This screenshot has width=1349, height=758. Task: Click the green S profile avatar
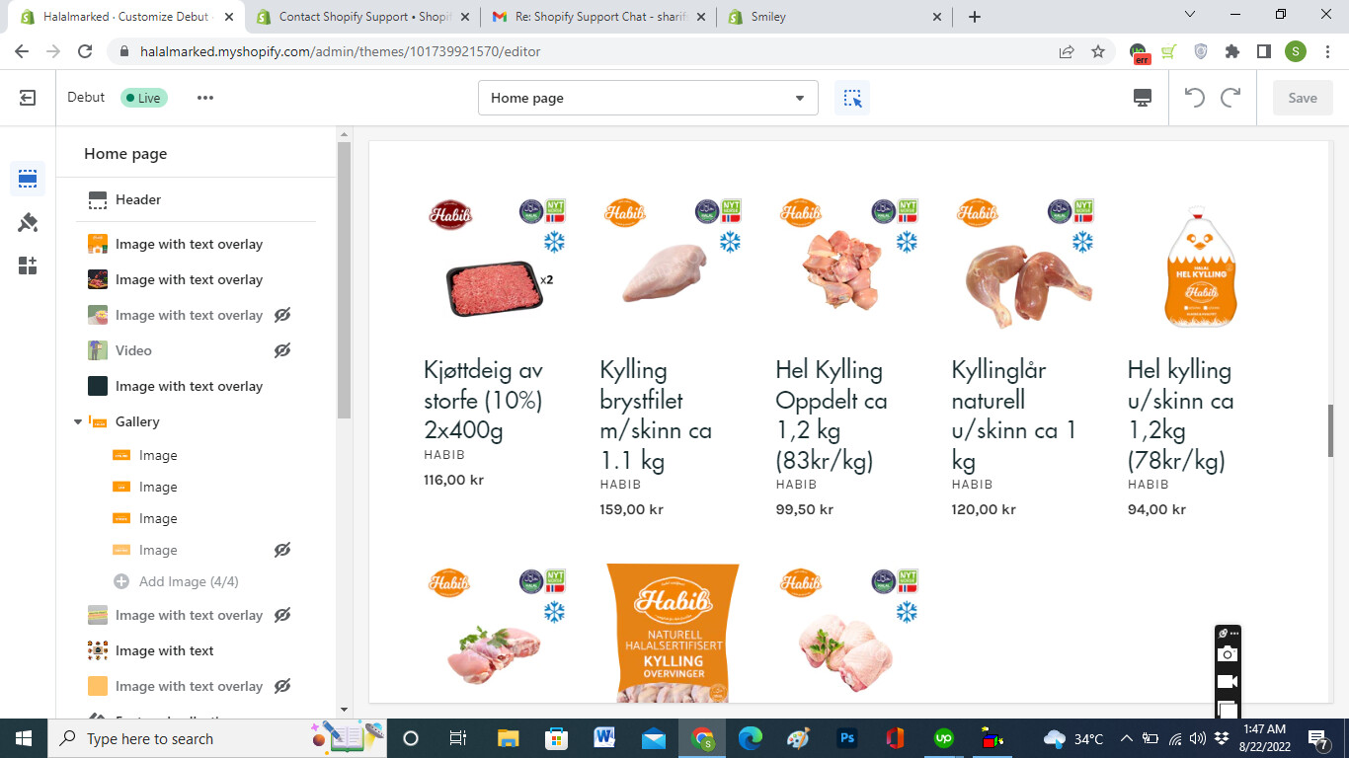[1296, 51]
